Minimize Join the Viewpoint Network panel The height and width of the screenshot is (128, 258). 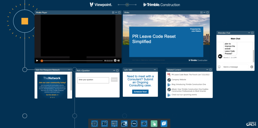pyautogui.click(x=69, y=70)
